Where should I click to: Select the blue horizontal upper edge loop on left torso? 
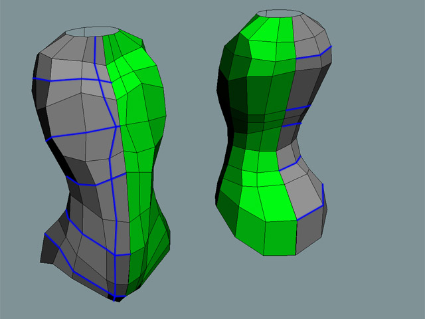[66, 80]
